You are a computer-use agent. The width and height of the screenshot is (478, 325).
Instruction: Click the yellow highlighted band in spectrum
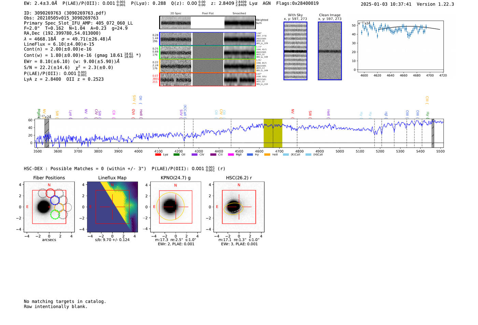pos(273,133)
